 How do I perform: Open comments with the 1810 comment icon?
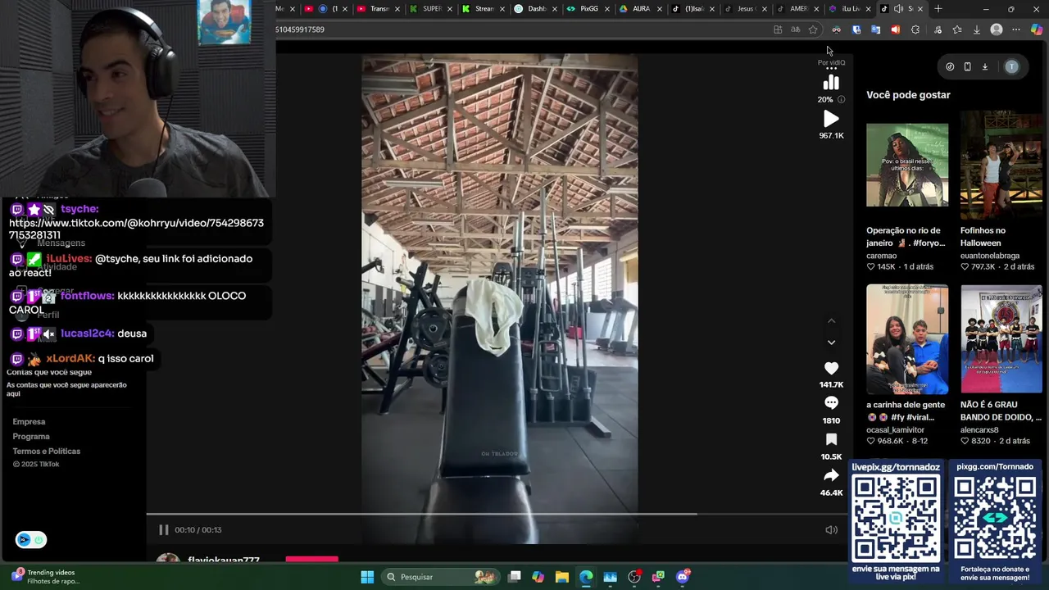(831, 403)
